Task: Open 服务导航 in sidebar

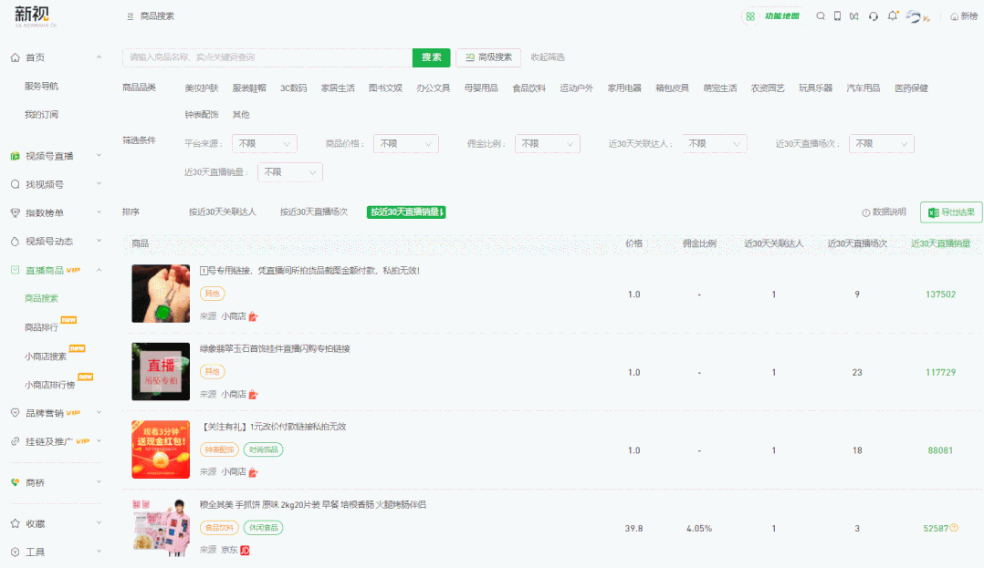Action: tap(41, 87)
